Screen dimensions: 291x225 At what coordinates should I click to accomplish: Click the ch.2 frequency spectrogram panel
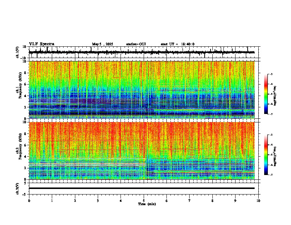[141, 151]
